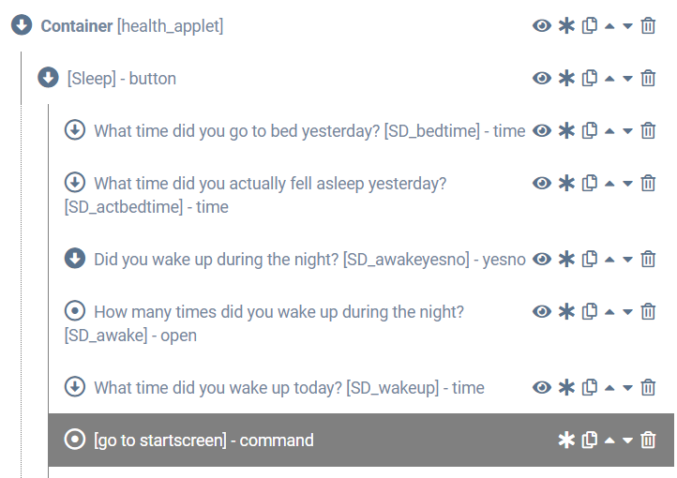Toggle visibility of the Sleep button
This screenshot has height=478, width=677.
[542, 79]
